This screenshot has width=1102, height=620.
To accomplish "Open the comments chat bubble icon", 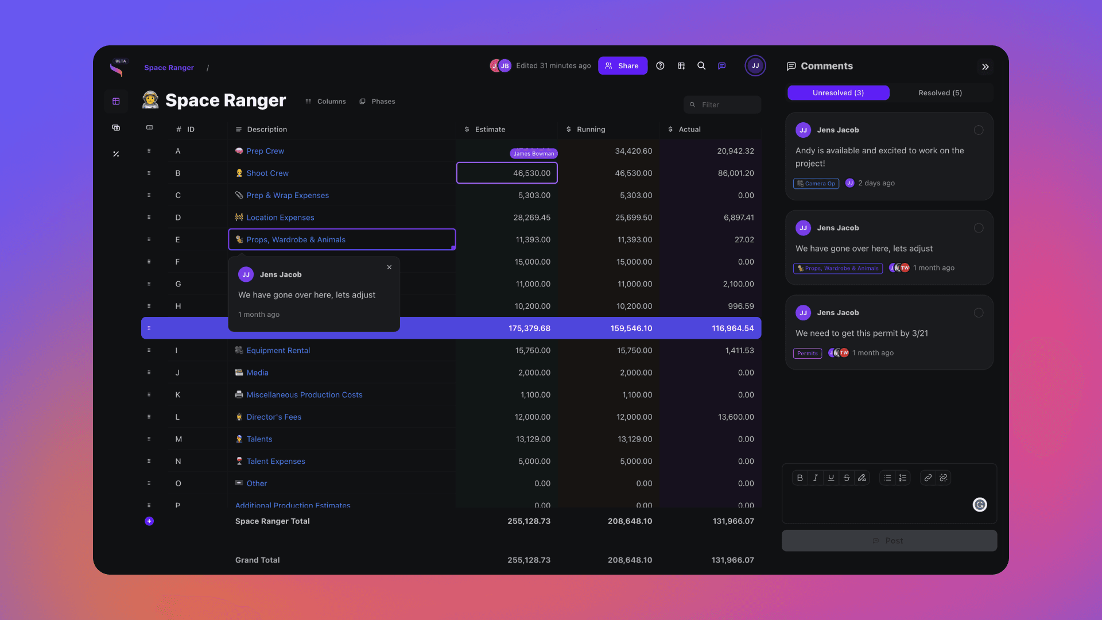I will (x=721, y=65).
